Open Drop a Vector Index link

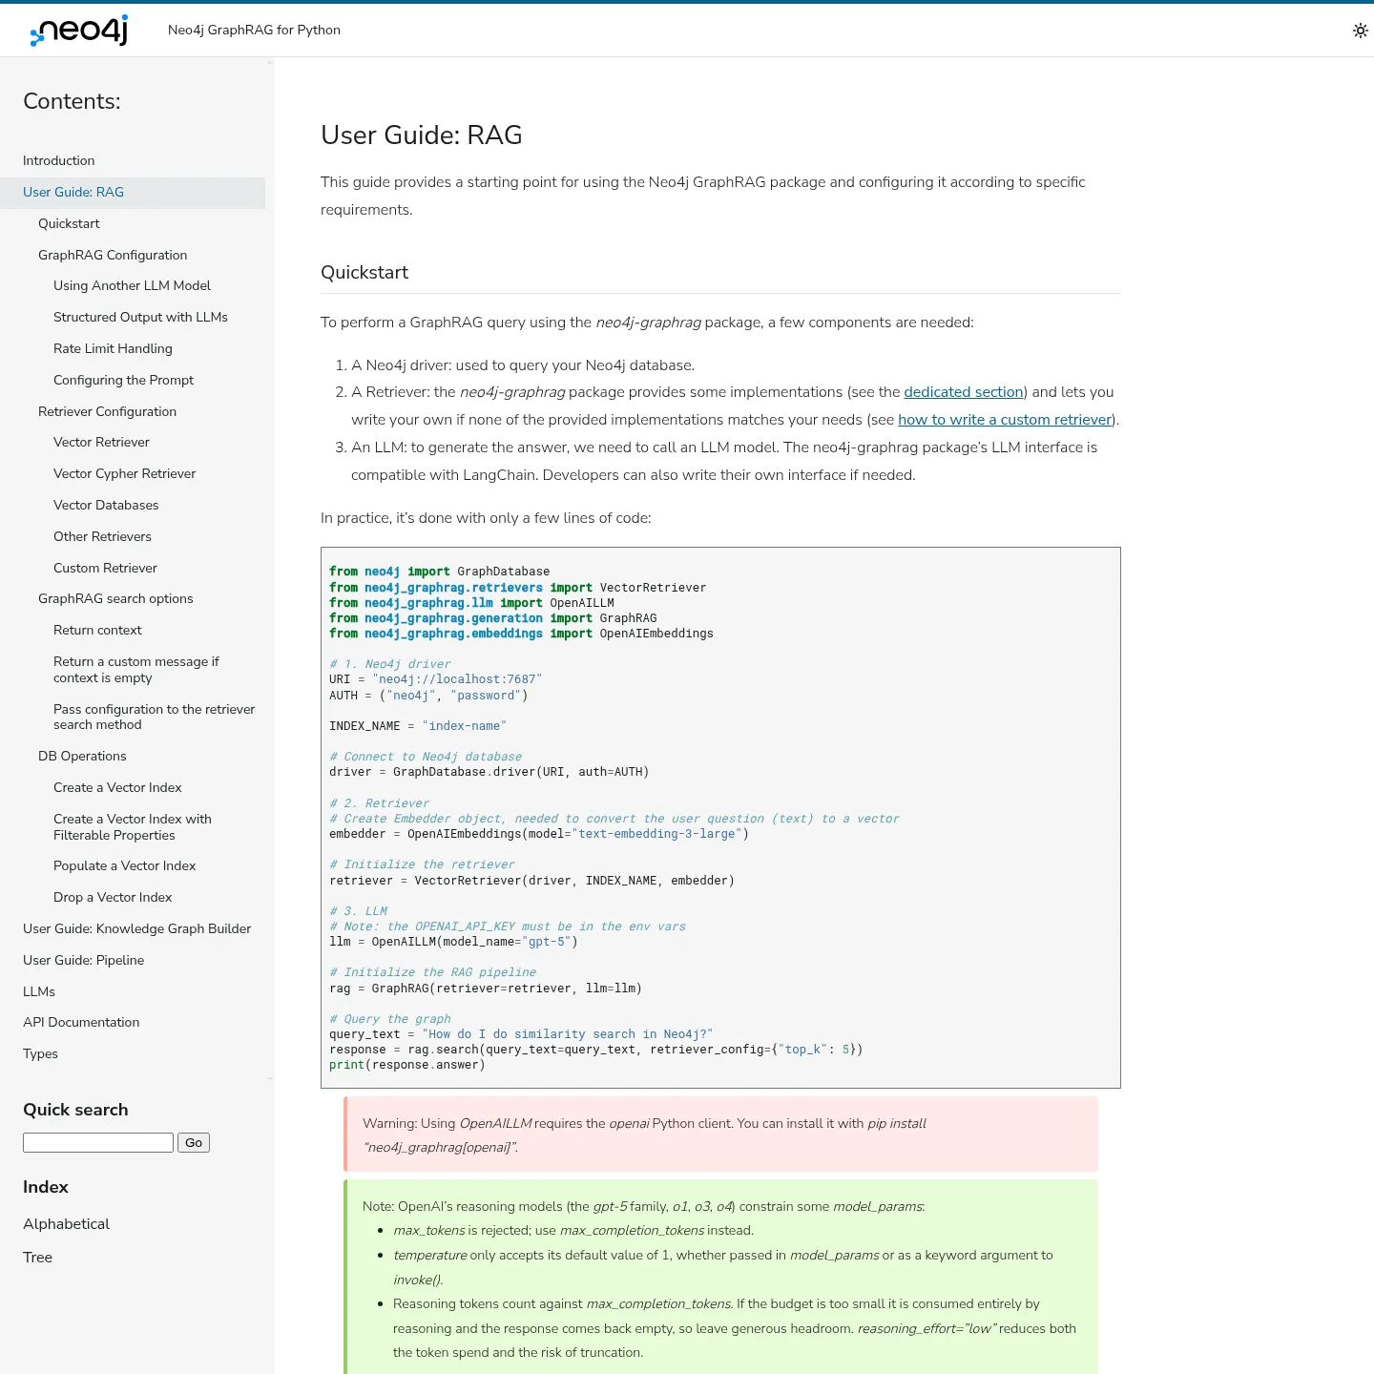pos(113,897)
